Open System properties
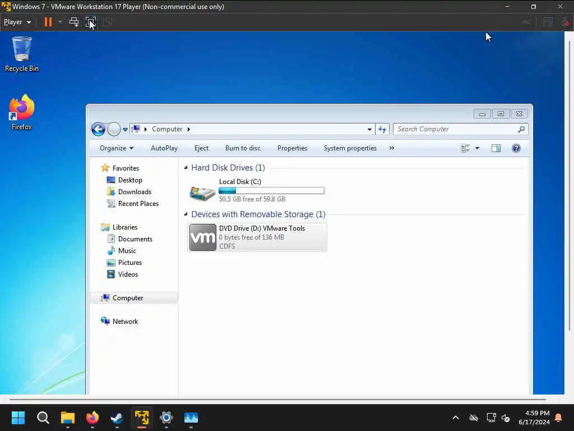Viewport: 574px width, 431px height. pos(350,148)
